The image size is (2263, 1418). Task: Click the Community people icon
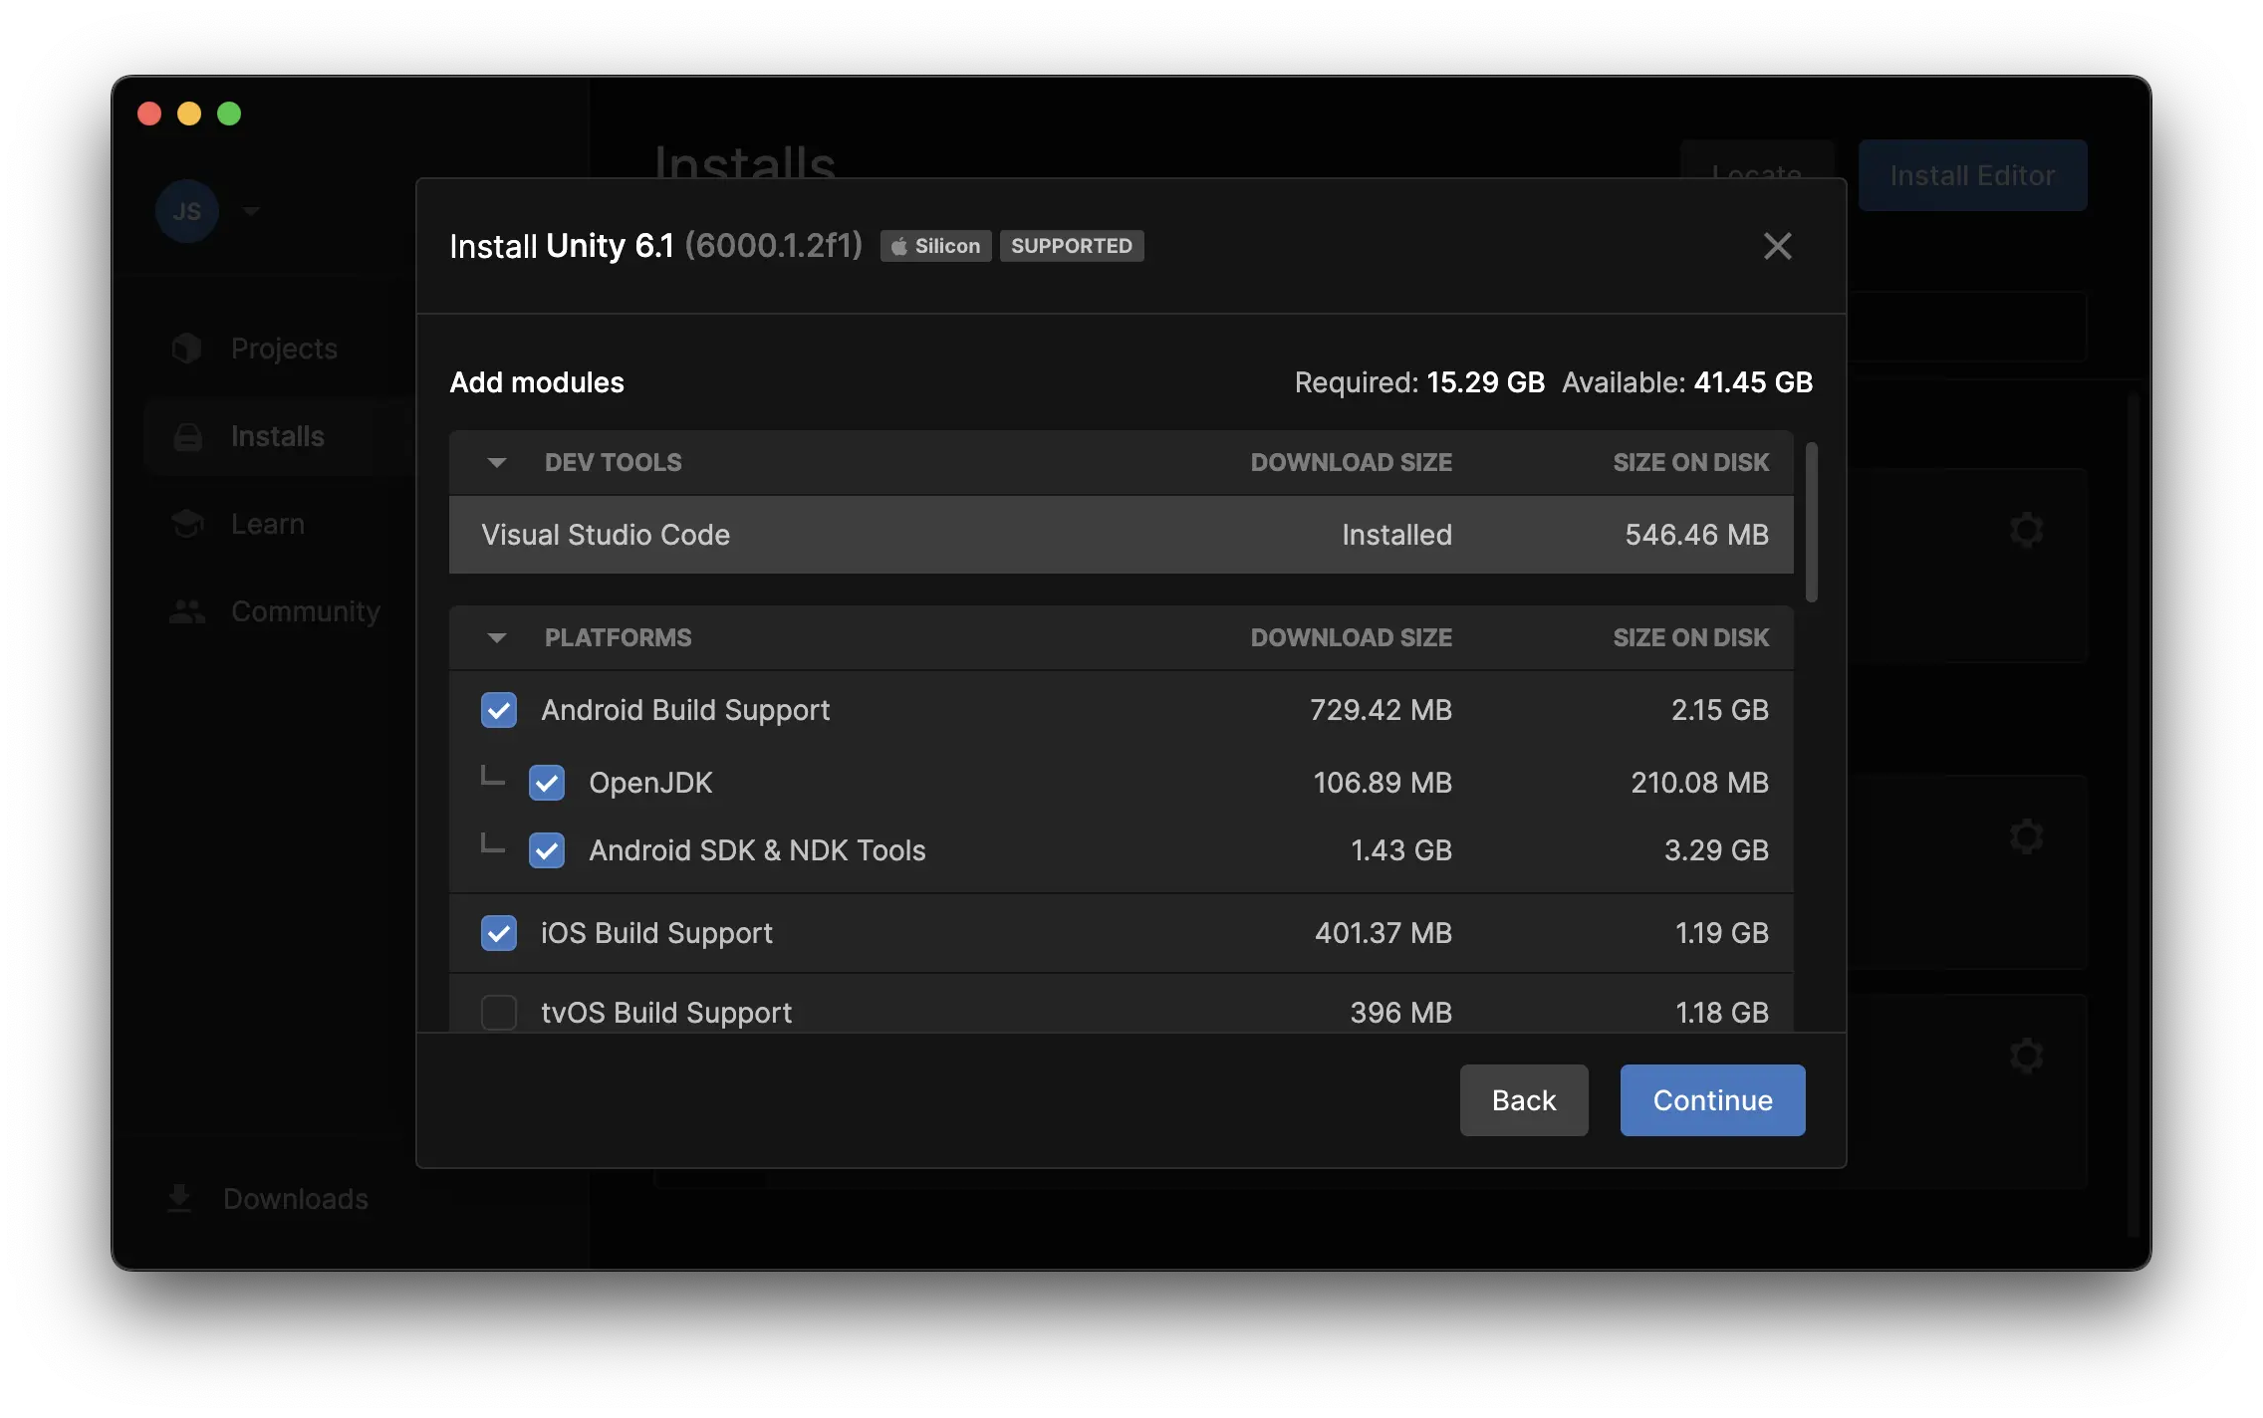point(187,611)
